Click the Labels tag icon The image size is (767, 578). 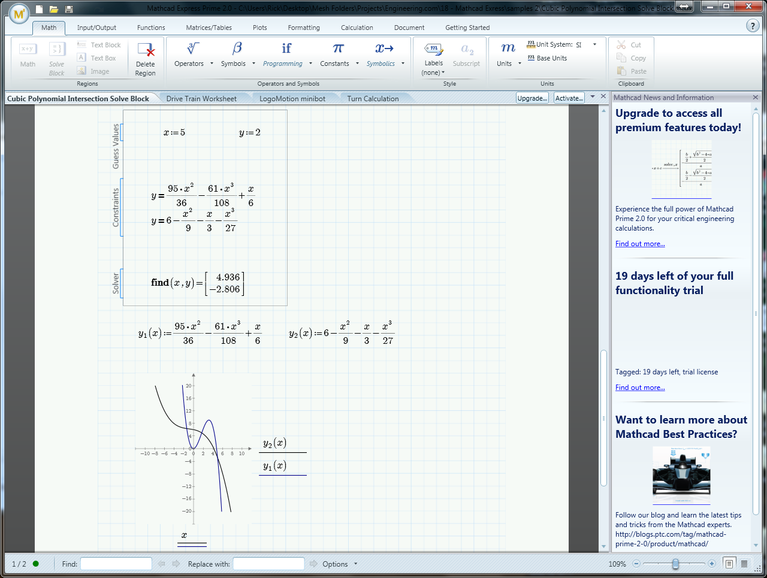[x=433, y=49]
